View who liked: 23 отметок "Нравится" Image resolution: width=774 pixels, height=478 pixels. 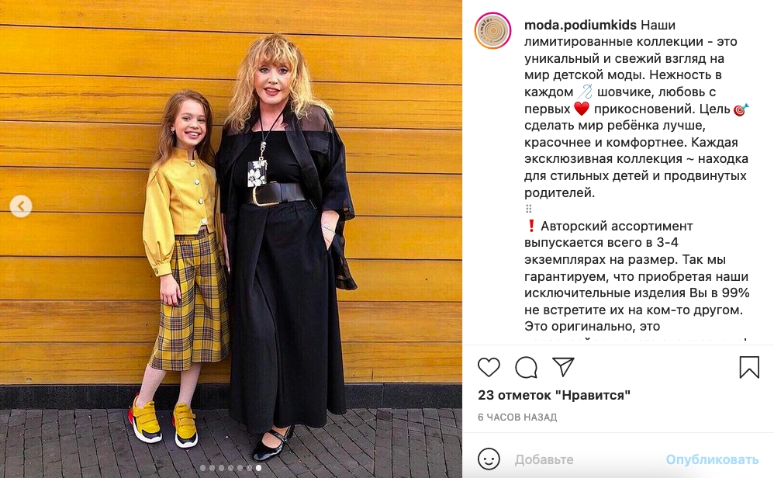tap(554, 395)
